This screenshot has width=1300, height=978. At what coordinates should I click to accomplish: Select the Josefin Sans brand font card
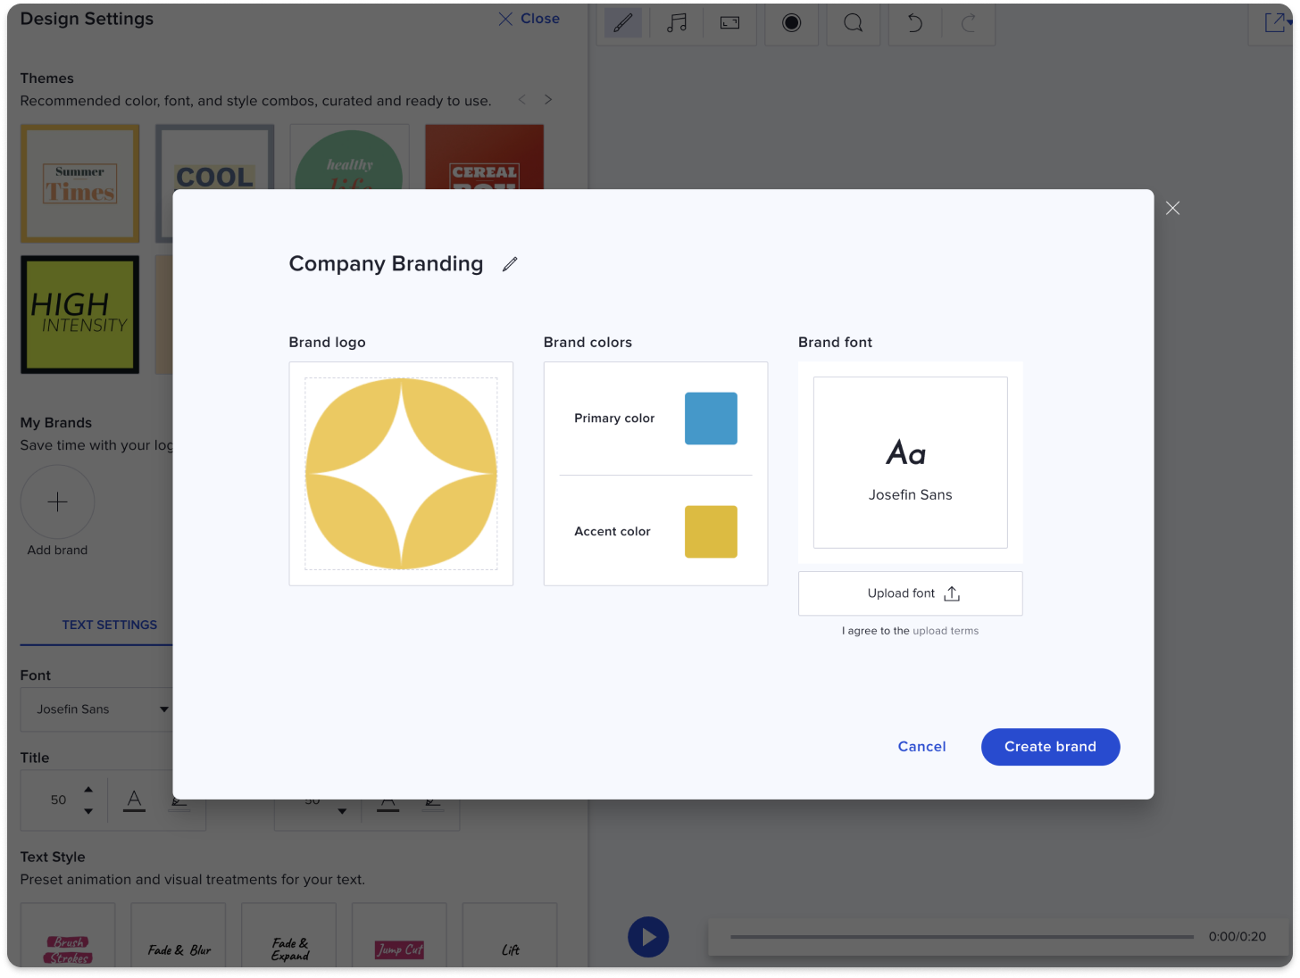[x=910, y=462]
